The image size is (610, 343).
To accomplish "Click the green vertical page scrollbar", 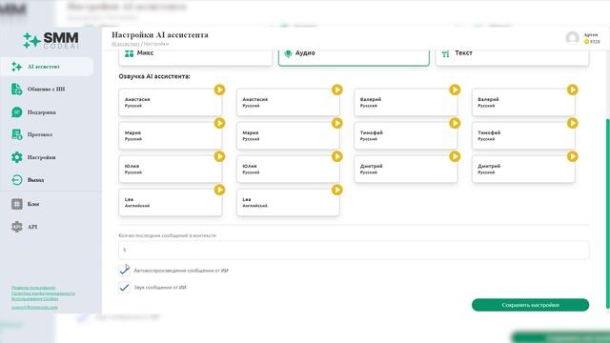I will [x=608, y=213].
